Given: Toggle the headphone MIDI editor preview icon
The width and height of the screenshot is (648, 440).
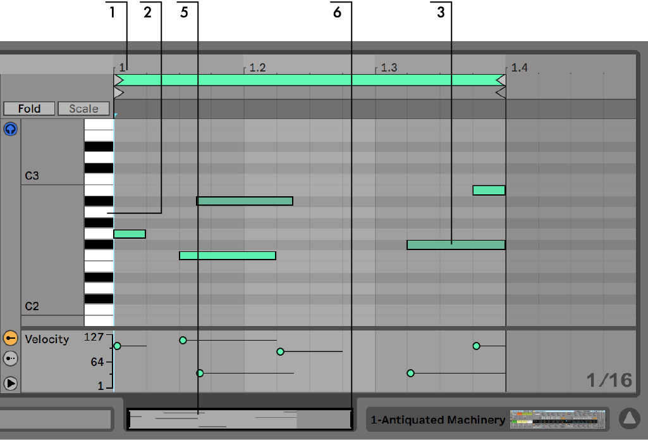Looking at the screenshot, I should (10, 129).
